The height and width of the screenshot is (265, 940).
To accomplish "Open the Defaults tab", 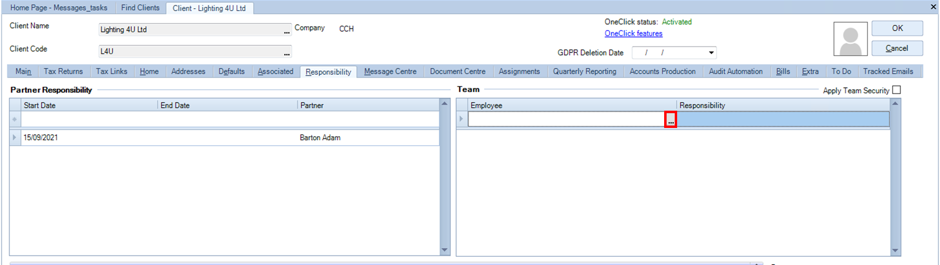I will (231, 71).
